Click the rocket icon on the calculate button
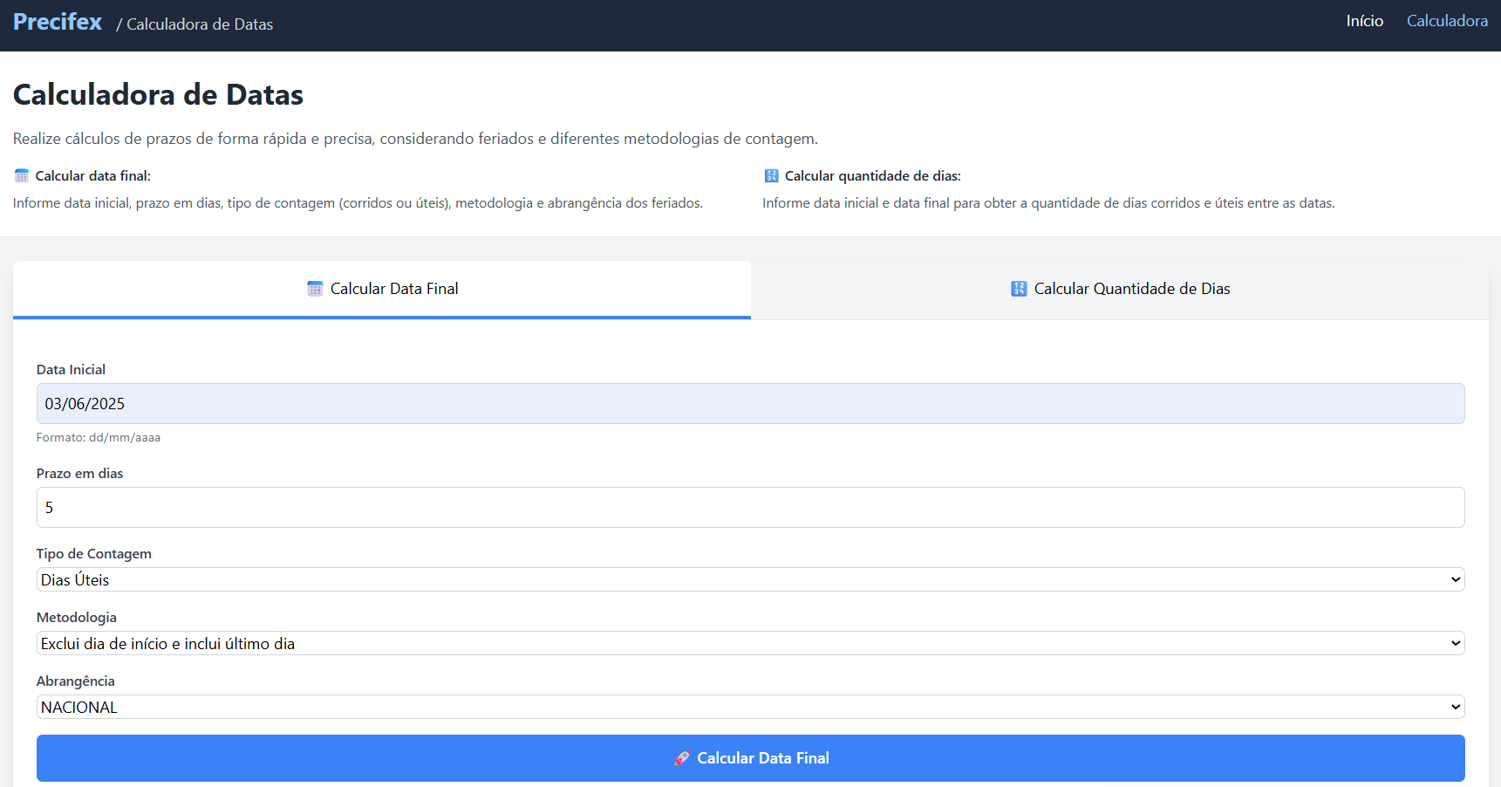 click(x=682, y=758)
